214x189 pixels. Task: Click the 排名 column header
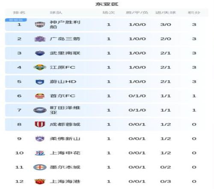pos(19,12)
